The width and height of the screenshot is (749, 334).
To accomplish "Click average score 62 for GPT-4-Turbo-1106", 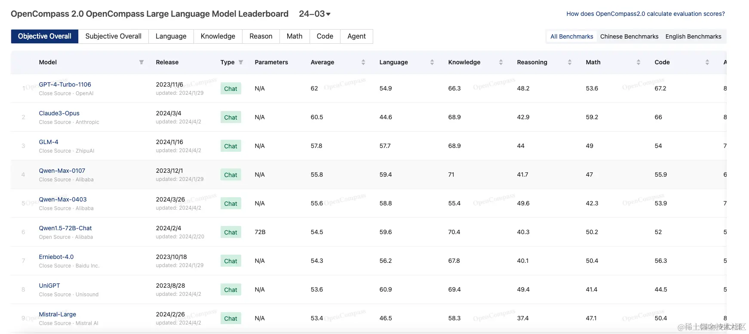I will point(314,88).
